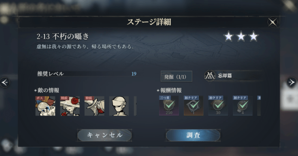
Task: Click the partially hidden fifth reward item
Action: point(259,106)
